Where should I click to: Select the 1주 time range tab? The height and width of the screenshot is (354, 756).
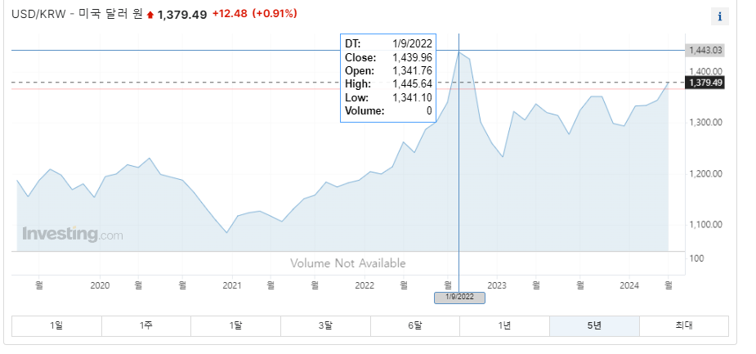[146, 326]
